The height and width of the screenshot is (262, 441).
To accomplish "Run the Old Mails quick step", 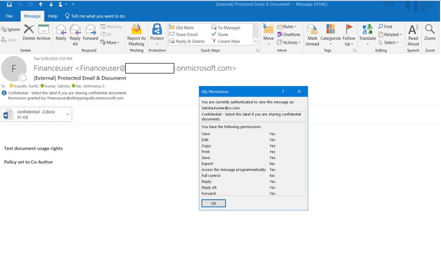I will tap(182, 27).
